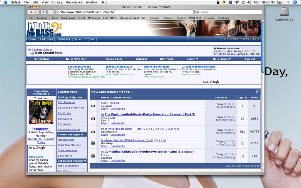Open the Bookmarks menu
Viewport: 301px width, 188px height.
74,2
